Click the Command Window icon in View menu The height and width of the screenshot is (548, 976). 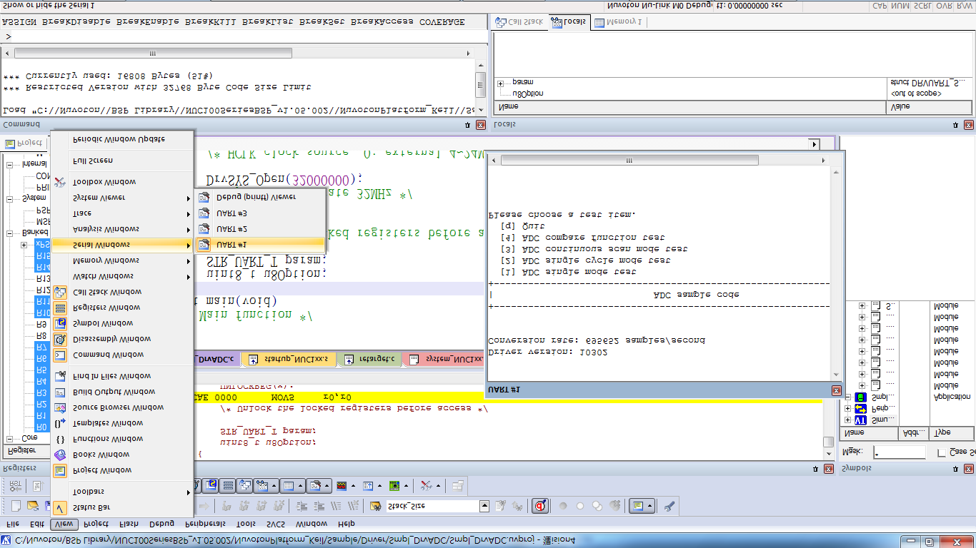(x=60, y=355)
